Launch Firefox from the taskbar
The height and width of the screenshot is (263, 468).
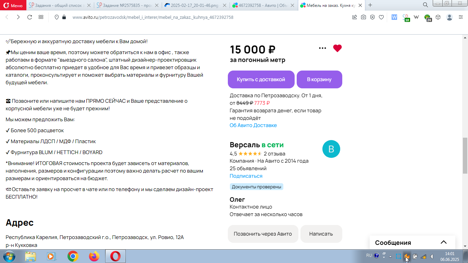tap(94, 256)
